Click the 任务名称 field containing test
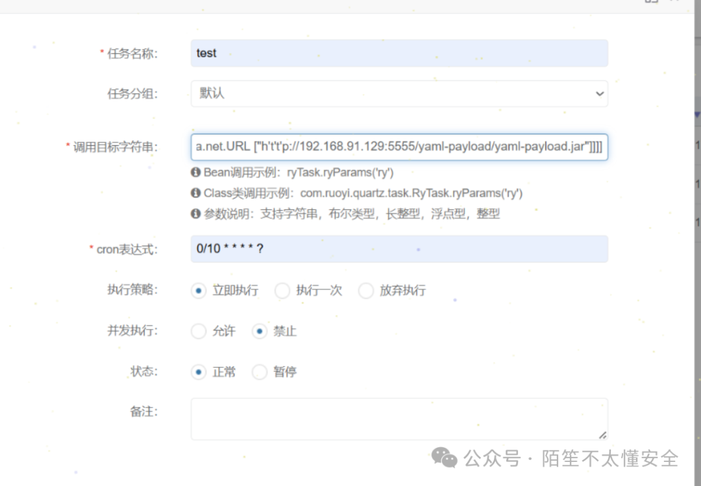Image resolution: width=701 pixels, height=486 pixels. coord(399,53)
